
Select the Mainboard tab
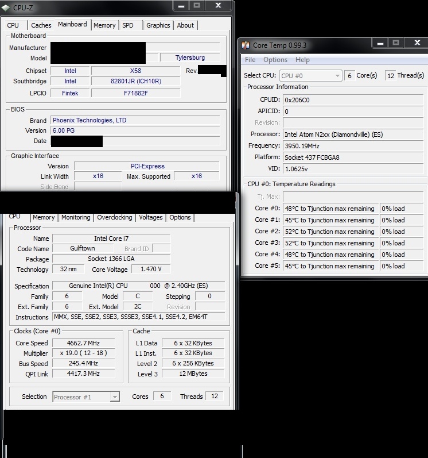pyautogui.click(x=72, y=24)
